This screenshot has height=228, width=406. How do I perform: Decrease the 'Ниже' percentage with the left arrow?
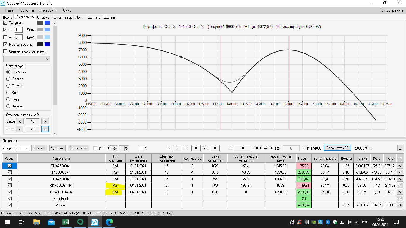coord(19,129)
